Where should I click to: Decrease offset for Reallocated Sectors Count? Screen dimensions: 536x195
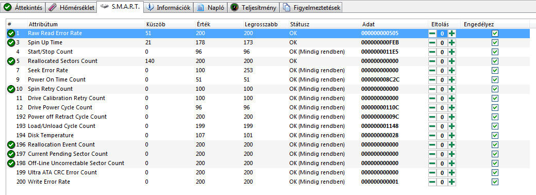pos(432,61)
